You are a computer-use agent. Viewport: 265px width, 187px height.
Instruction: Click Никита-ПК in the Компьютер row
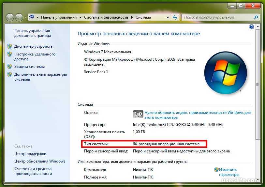[x=143, y=170]
